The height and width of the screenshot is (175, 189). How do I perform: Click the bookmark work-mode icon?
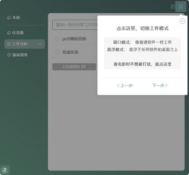coord(181,7)
